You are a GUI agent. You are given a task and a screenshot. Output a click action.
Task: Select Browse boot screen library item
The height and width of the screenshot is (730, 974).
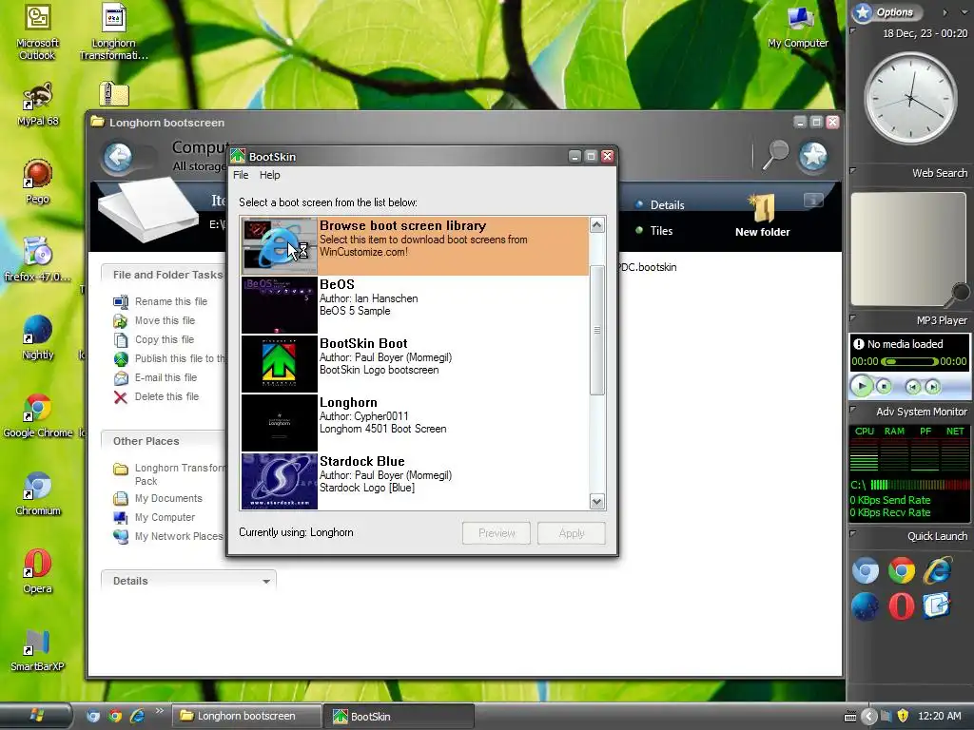tap(415, 246)
